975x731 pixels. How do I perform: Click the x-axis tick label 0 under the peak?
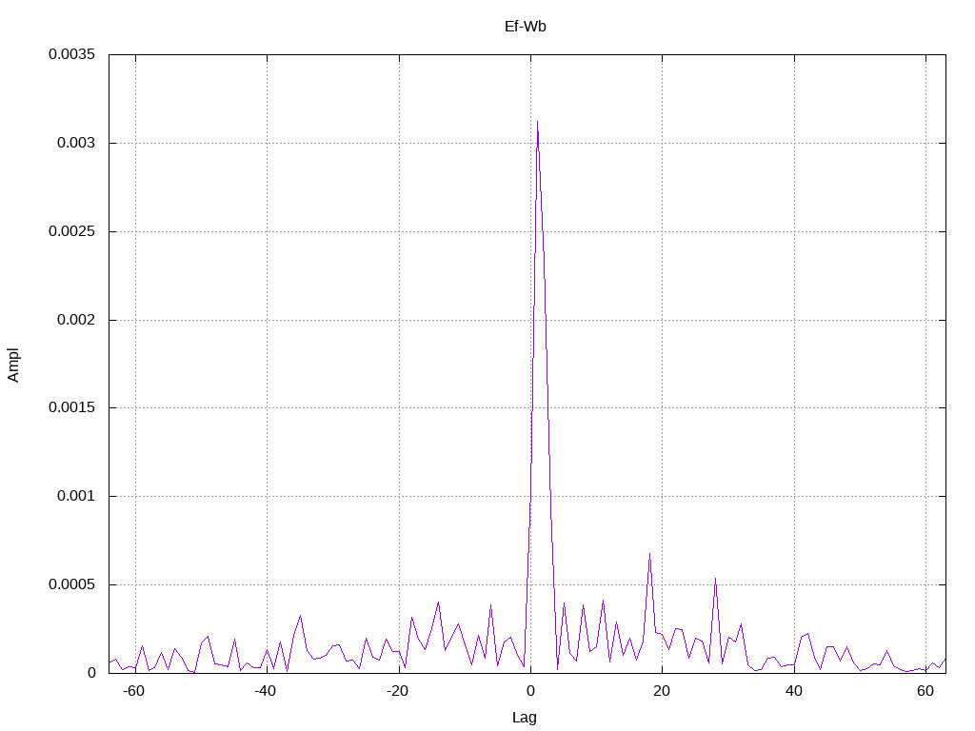(530, 691)
